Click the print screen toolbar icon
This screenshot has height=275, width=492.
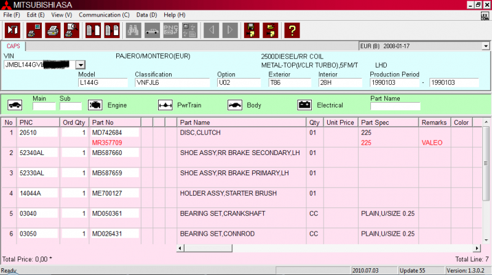[x=34, y=30]
